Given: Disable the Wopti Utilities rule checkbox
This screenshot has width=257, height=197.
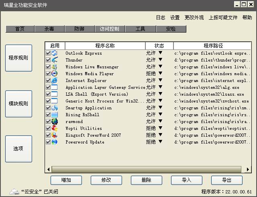Looking at the screenshot, I should pyautogui.click(x=48, y=128).
